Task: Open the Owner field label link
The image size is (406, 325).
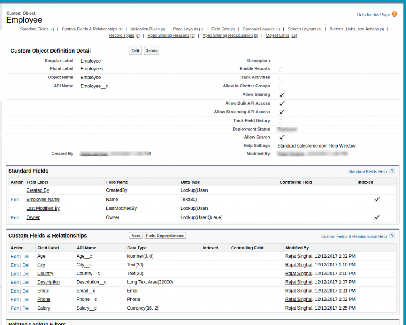Action: coord(33,217)
